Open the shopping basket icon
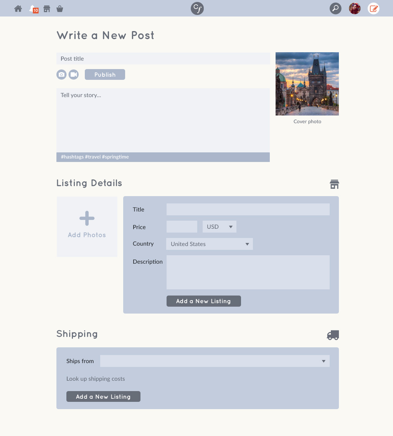 [x=59, y=8]
